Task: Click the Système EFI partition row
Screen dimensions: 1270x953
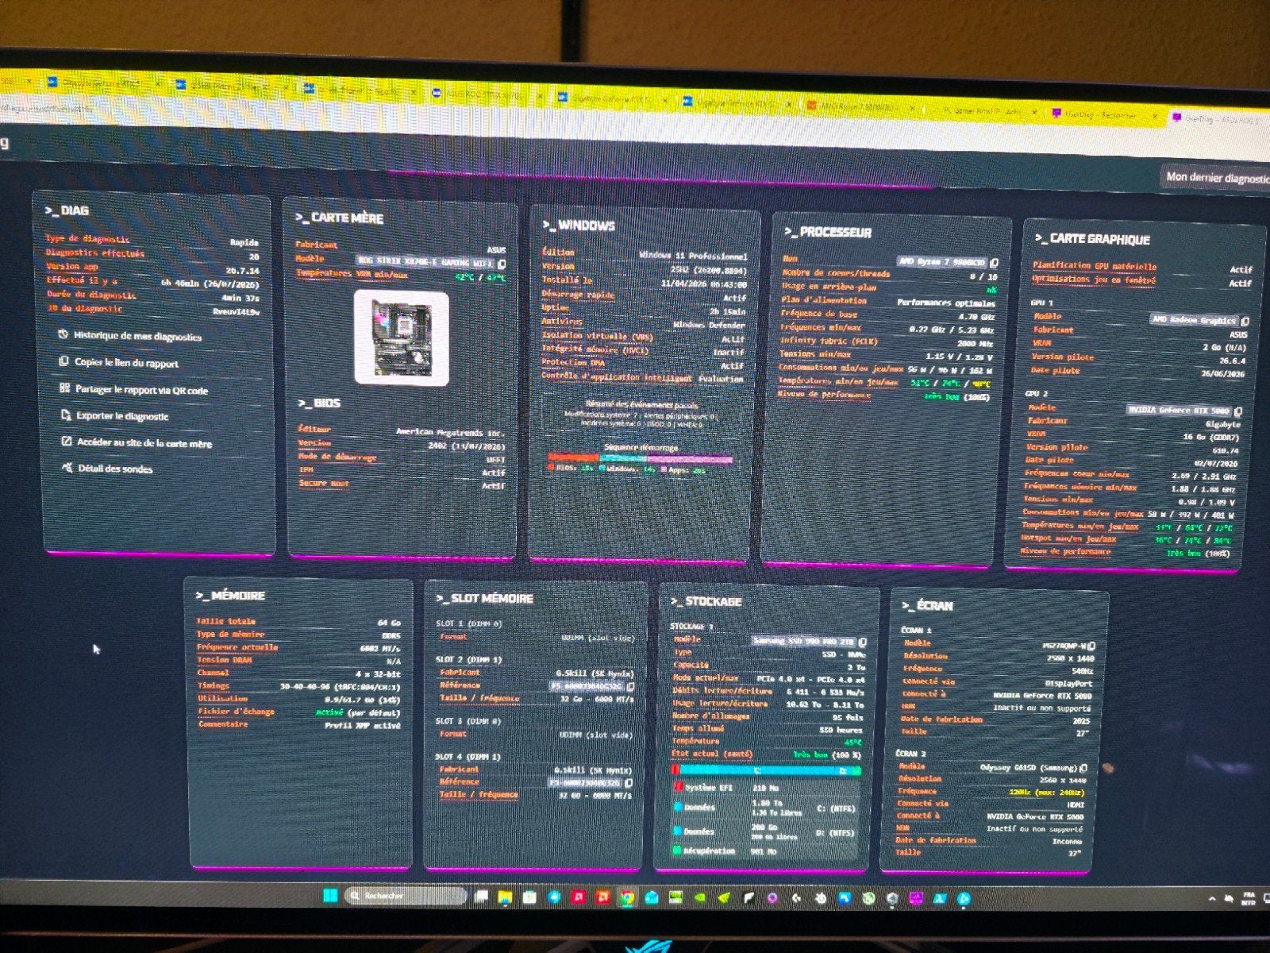Action: point(766,788)
